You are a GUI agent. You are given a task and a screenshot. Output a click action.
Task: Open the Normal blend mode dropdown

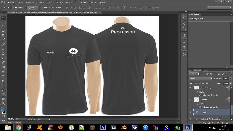coord(200,79)
